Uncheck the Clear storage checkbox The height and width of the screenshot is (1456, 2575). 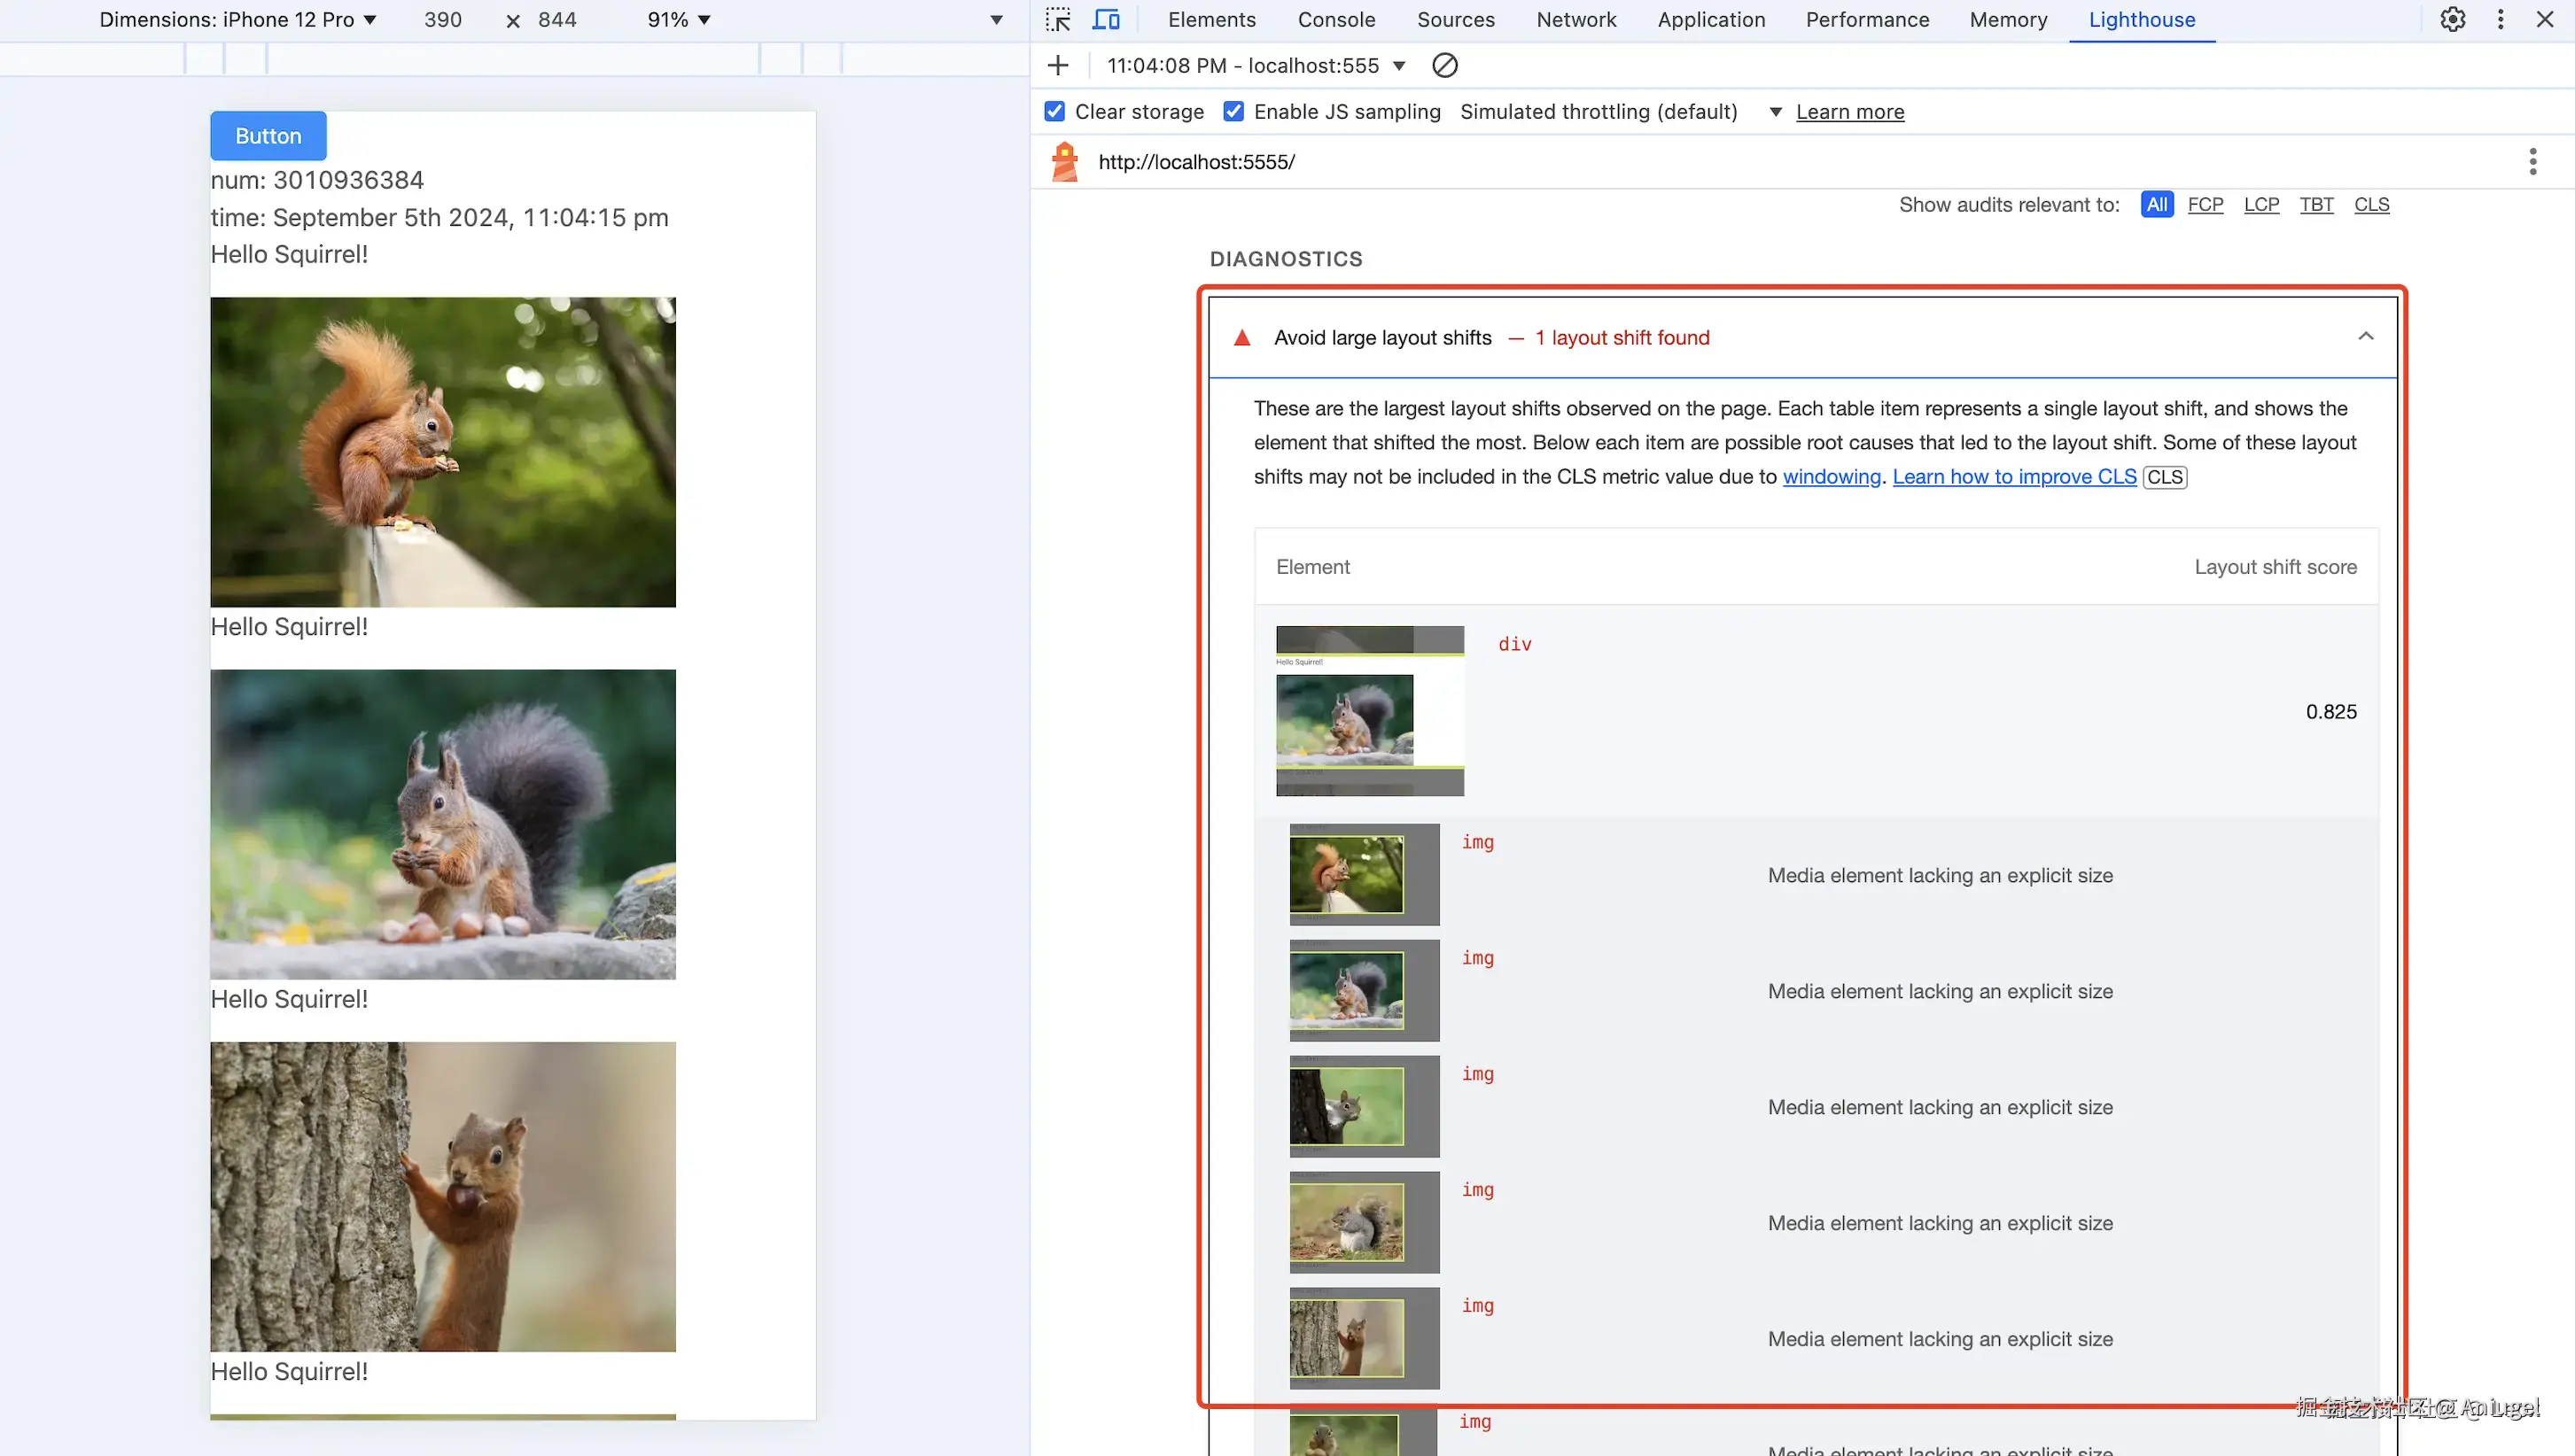point(1054,112)
